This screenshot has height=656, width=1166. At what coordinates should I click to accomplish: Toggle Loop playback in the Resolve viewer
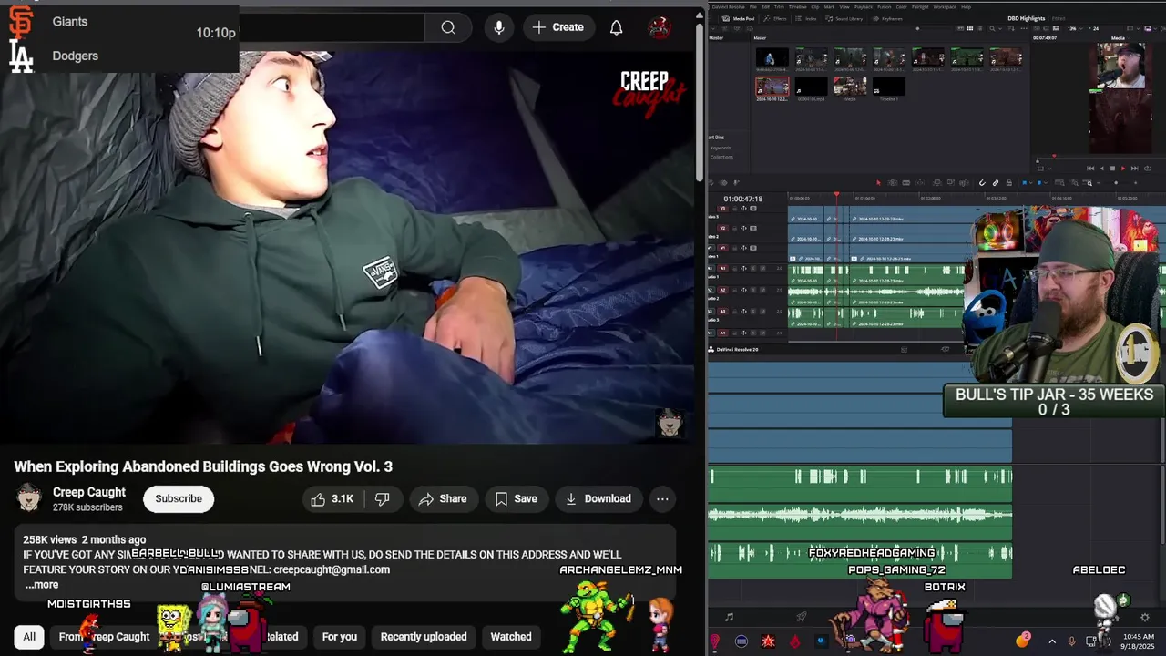1148,169
